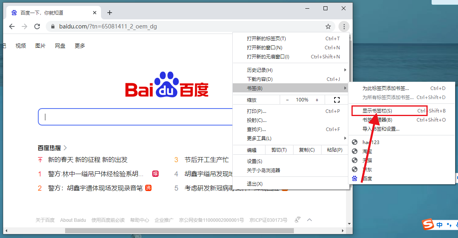Click 京ICP证030173号 footer link

click(x=268, y=220)
